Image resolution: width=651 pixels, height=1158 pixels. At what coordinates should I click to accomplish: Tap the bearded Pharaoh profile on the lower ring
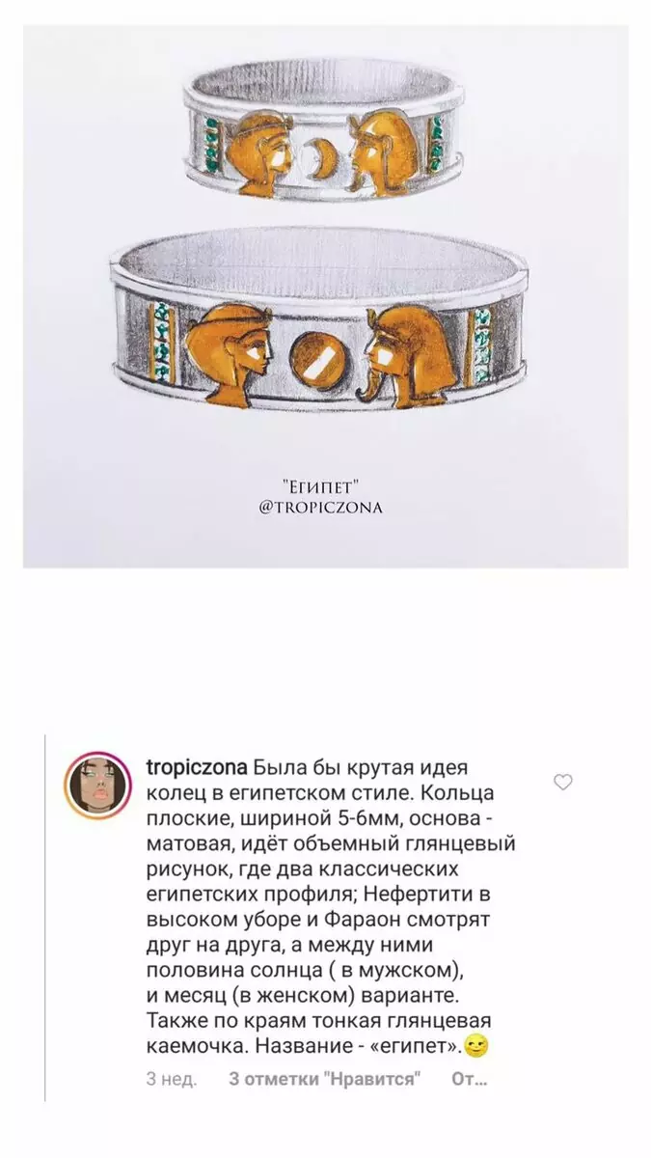(x=411, y=353)
